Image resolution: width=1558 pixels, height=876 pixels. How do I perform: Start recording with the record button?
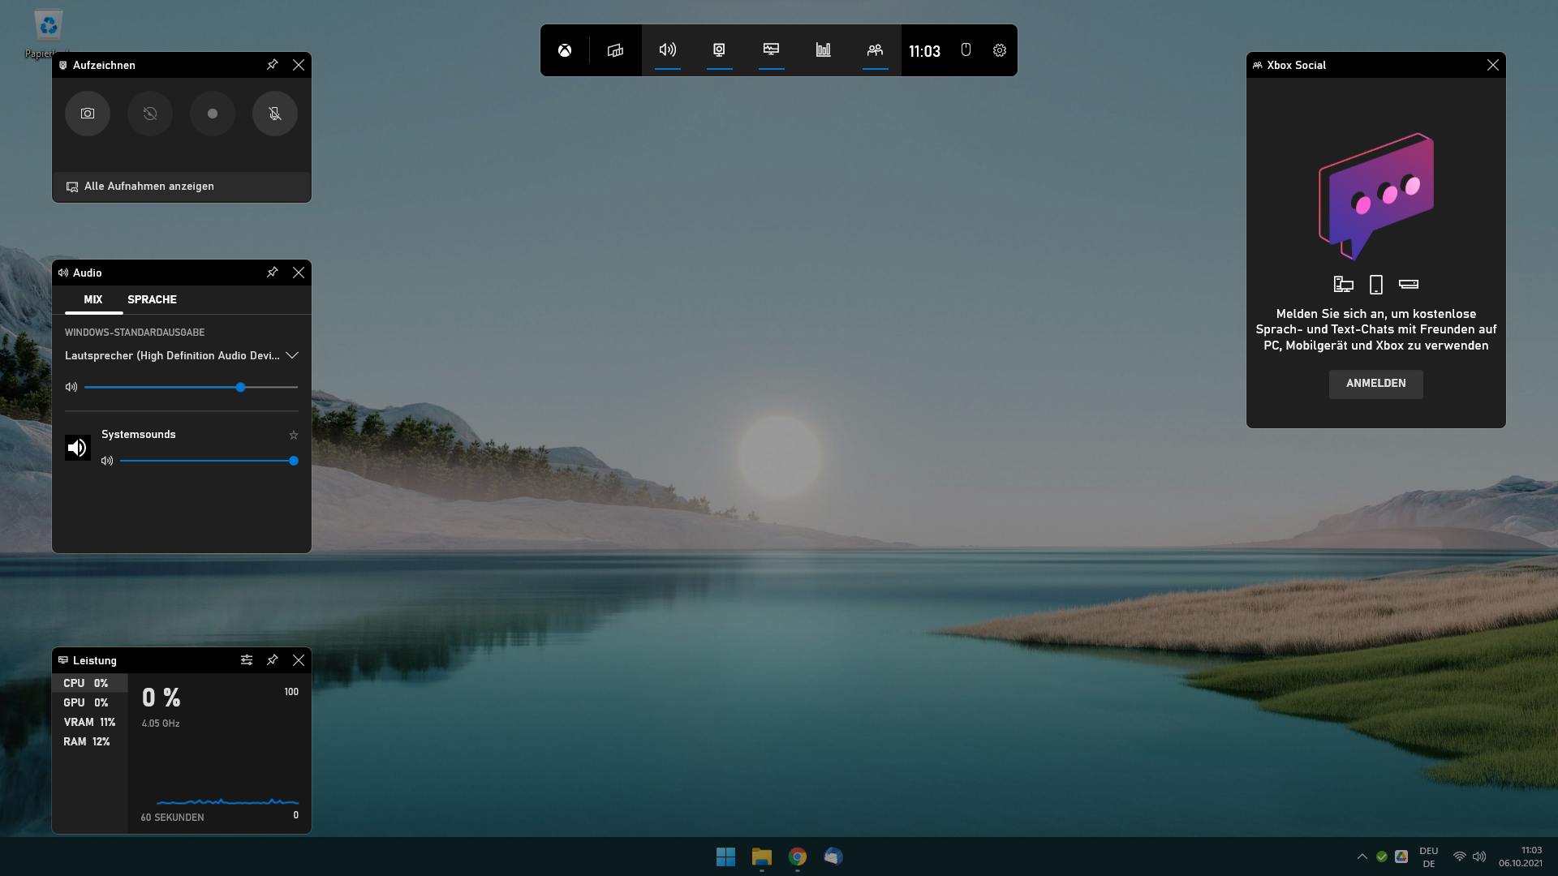pos(213,114)
